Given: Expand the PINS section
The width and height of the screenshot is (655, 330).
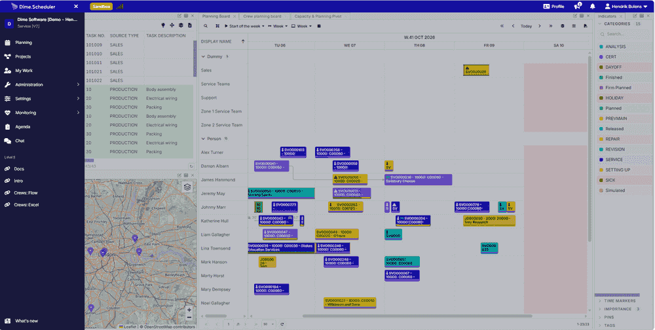Looking at the screenshot, I should tap(600, 317).
